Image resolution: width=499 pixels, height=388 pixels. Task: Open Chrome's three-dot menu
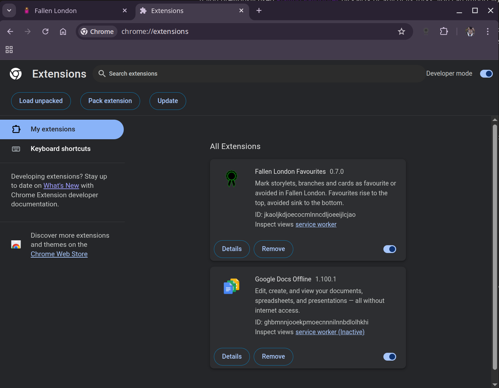click(488, 31)
